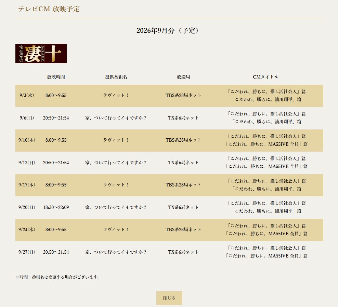Click the 宝仙堂の凄十 logo image
The height and width of the screenshot is (307, 338).
(41, 53)
